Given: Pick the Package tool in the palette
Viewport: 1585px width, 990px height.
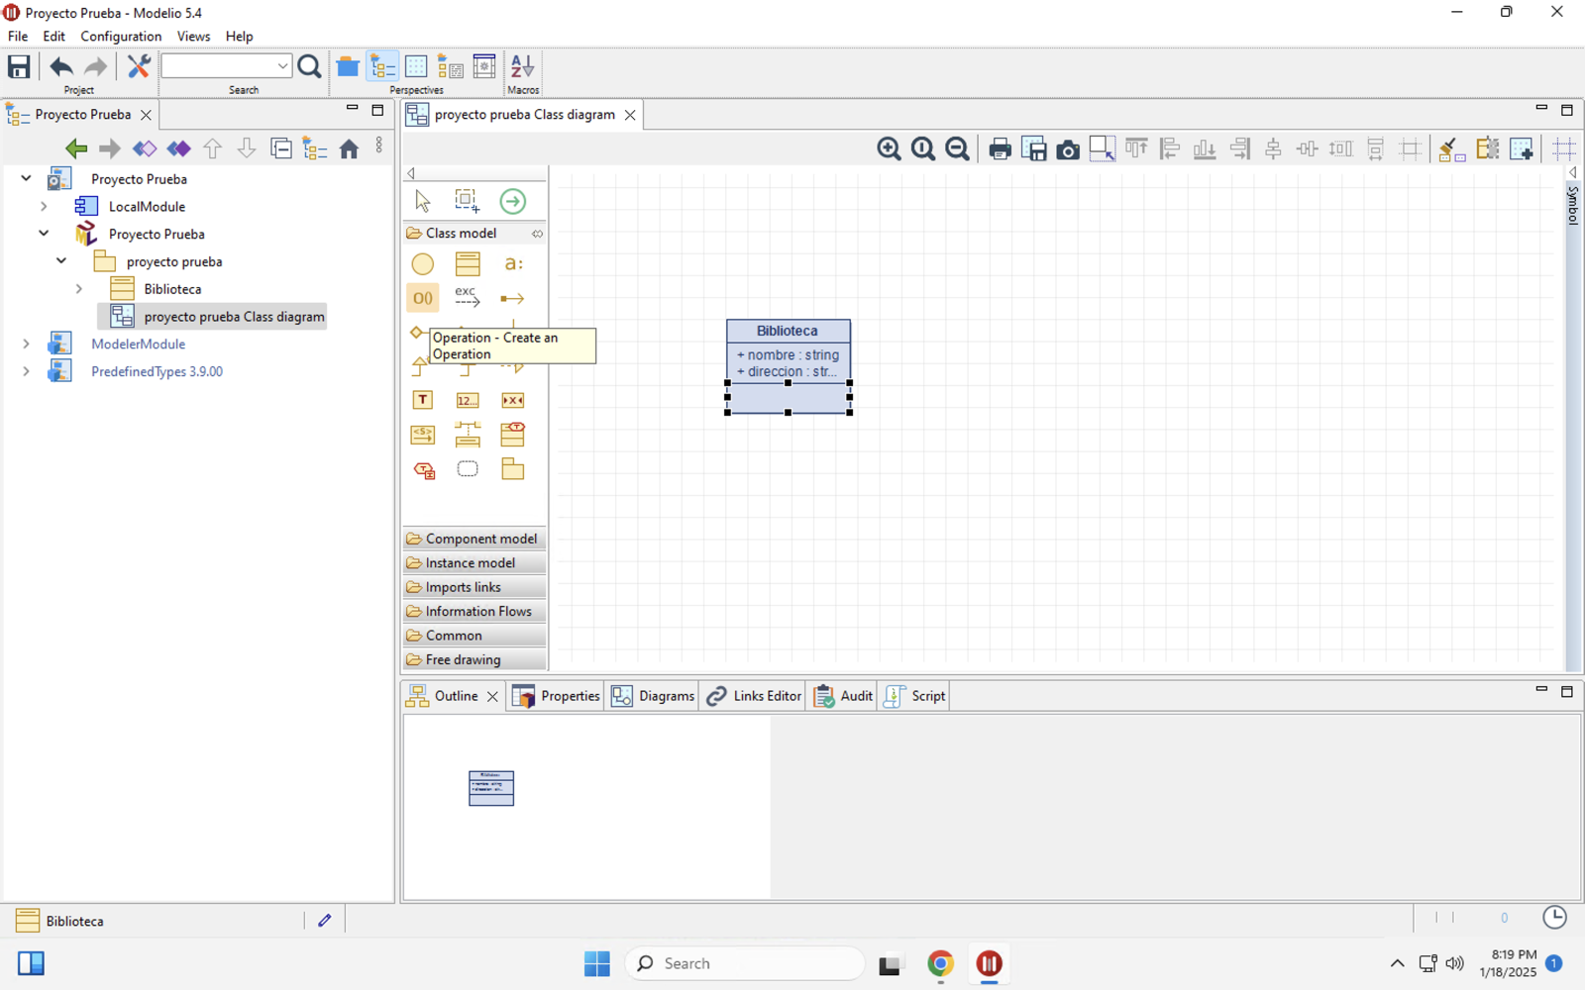Looking at the screenshot, I should 512,469.
